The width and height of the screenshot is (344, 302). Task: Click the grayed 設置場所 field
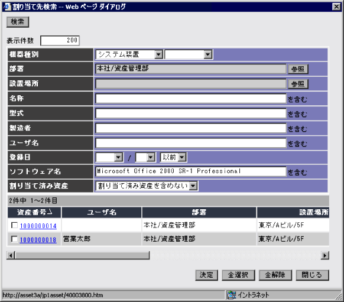tap(191, 84)
